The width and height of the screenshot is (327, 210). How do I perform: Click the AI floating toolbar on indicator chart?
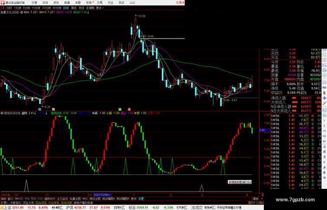[x=240, y=182]
